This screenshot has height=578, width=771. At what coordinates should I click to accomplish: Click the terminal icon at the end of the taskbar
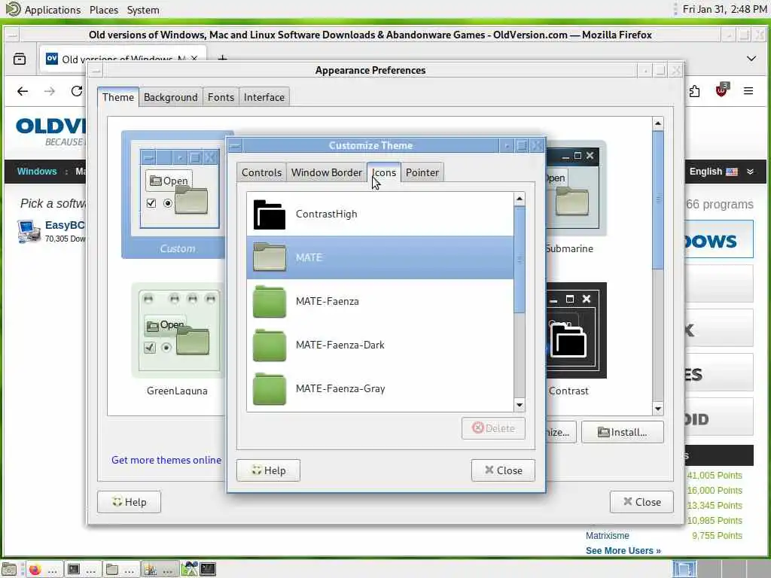click(x=208, y=569)
